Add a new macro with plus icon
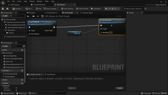 pos(22,80)
